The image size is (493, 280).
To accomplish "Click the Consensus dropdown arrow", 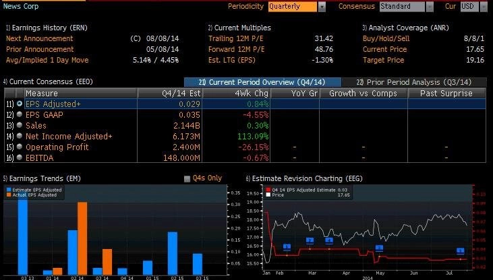I will (x=430, y=7).
